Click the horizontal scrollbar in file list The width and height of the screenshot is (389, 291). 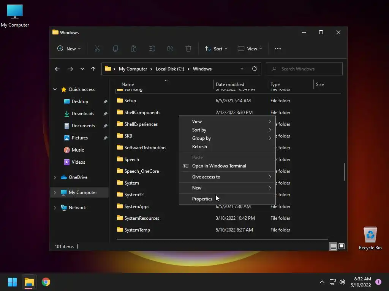click(x=222, y=239)
